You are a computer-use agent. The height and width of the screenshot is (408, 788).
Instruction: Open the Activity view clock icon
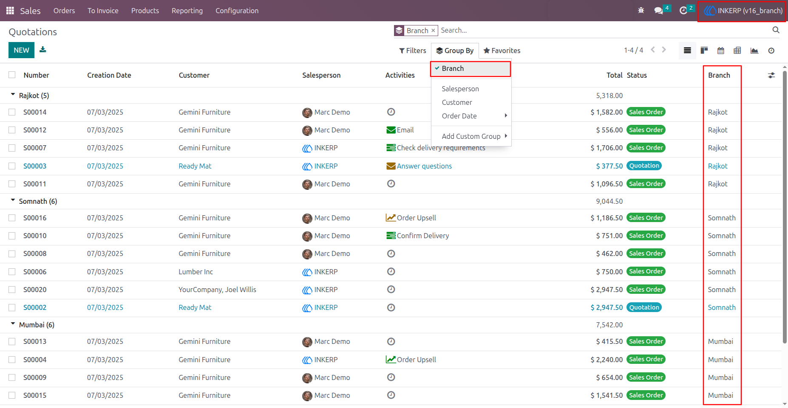771,51
